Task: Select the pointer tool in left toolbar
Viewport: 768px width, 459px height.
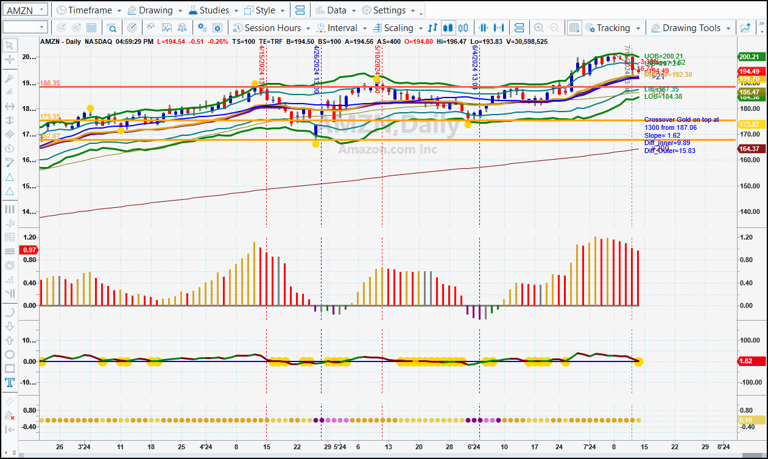Action: tap(9, 45)
